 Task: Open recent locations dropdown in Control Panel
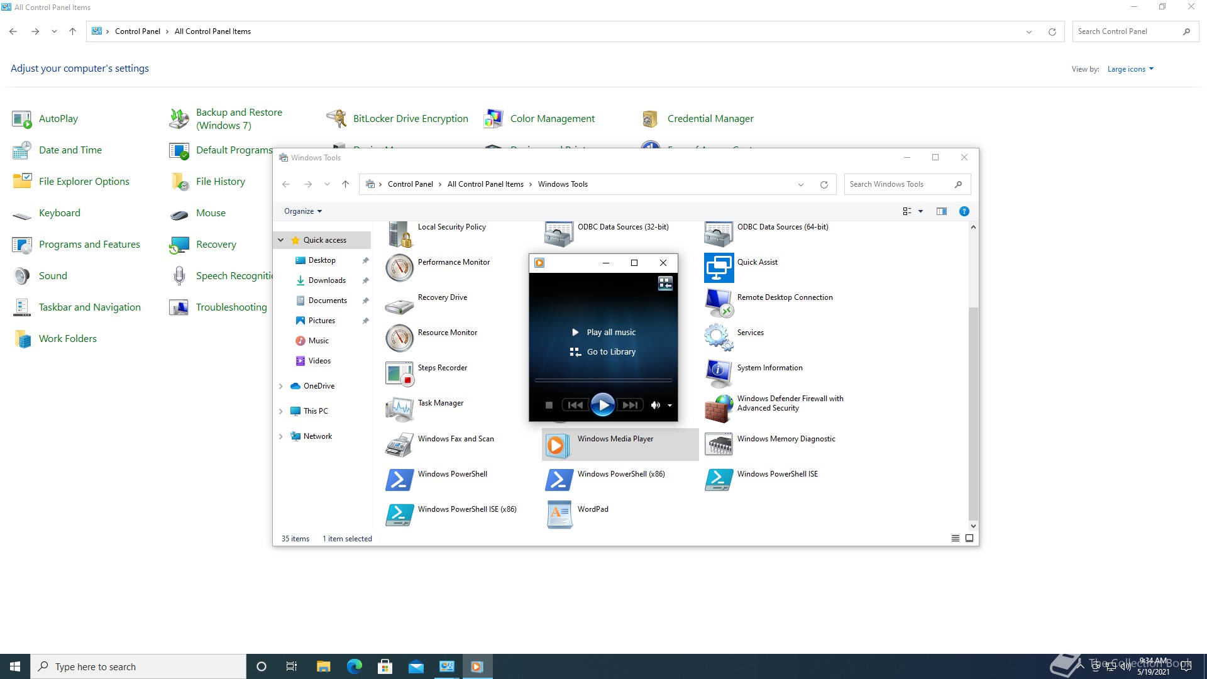click(x=54, y=31)
